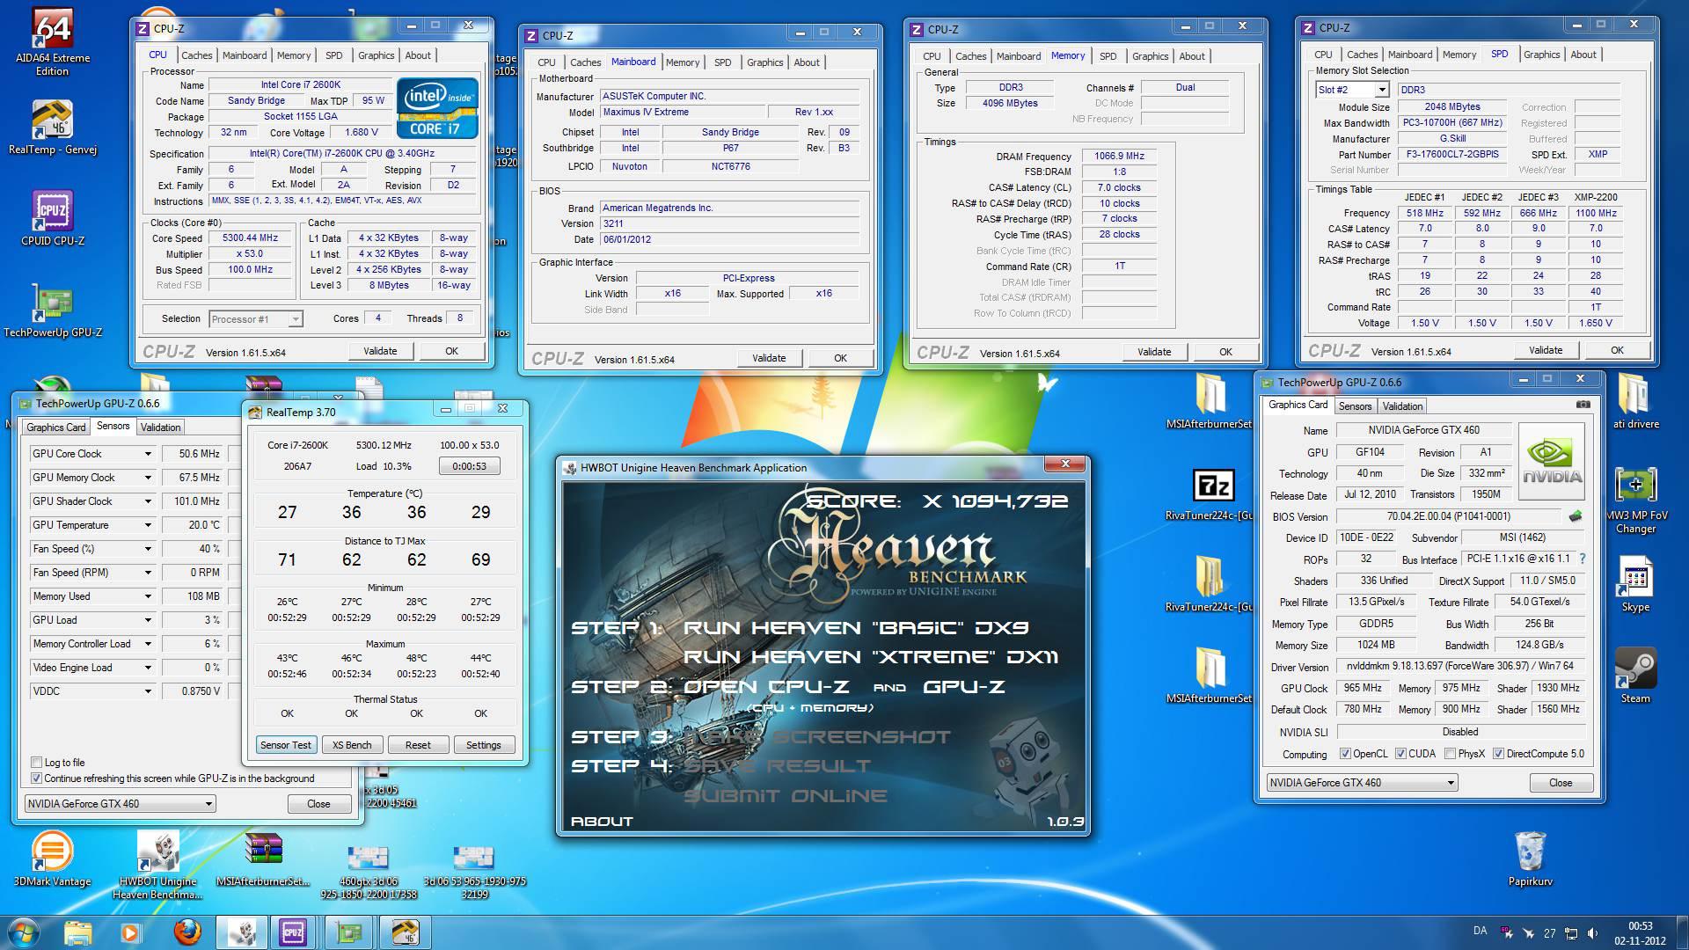Open Graphics tab in CPU-Z Mainboard window

pyautogui.click(x=764, y=62)
